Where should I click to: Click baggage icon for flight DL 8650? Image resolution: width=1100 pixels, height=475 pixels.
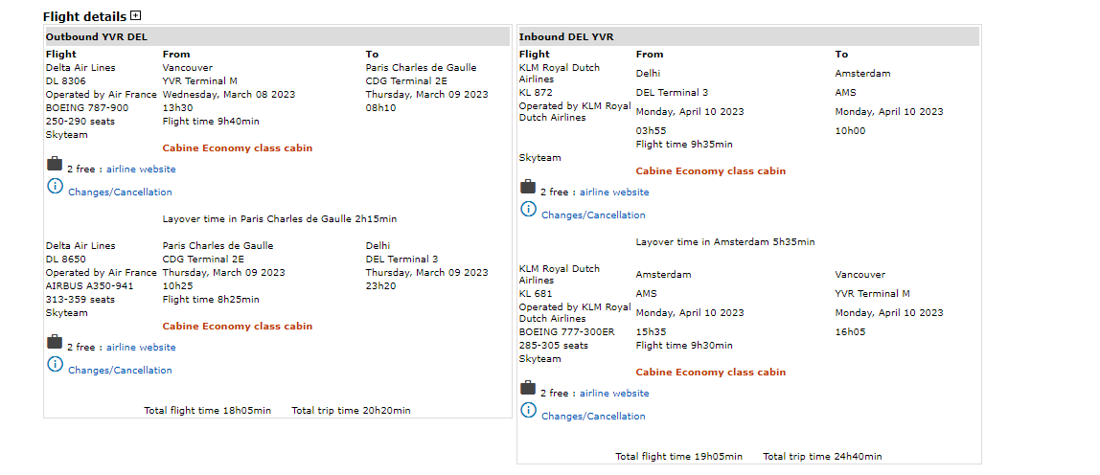(x=55, y=342)
